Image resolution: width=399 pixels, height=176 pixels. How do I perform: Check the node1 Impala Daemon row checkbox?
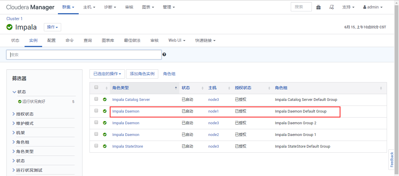(96, 111)
